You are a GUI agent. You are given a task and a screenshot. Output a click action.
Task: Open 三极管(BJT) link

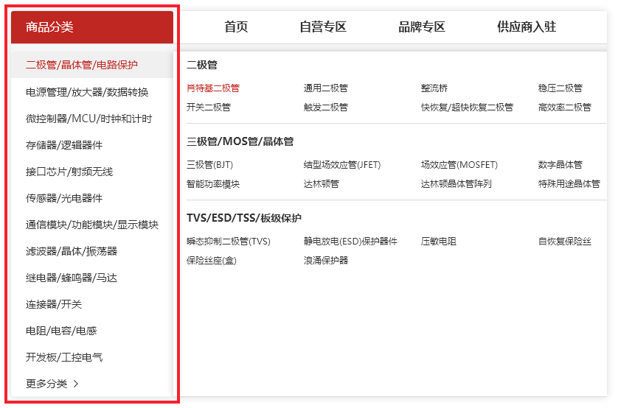(x=209, y=165)
